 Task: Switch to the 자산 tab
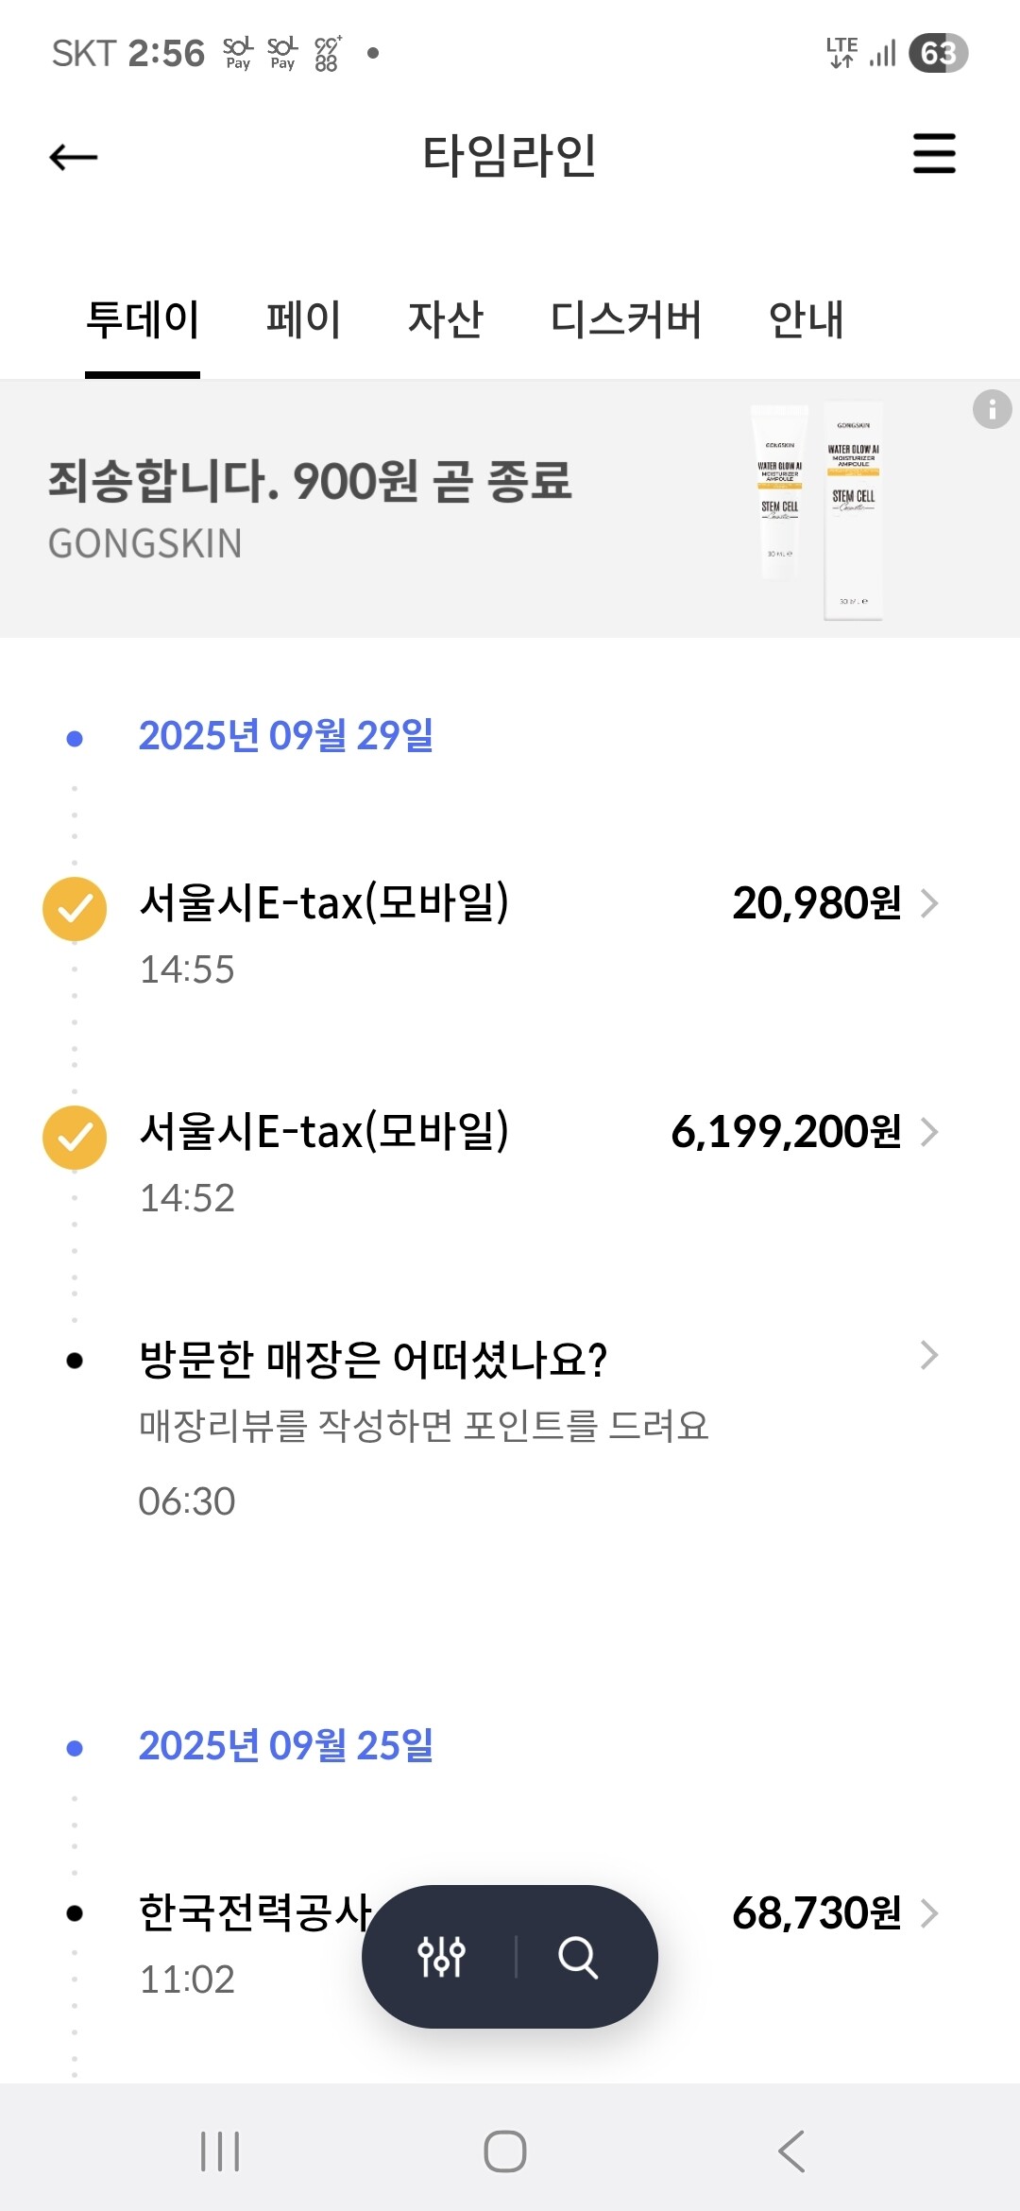pyautogui.click(x=446, y=319)
